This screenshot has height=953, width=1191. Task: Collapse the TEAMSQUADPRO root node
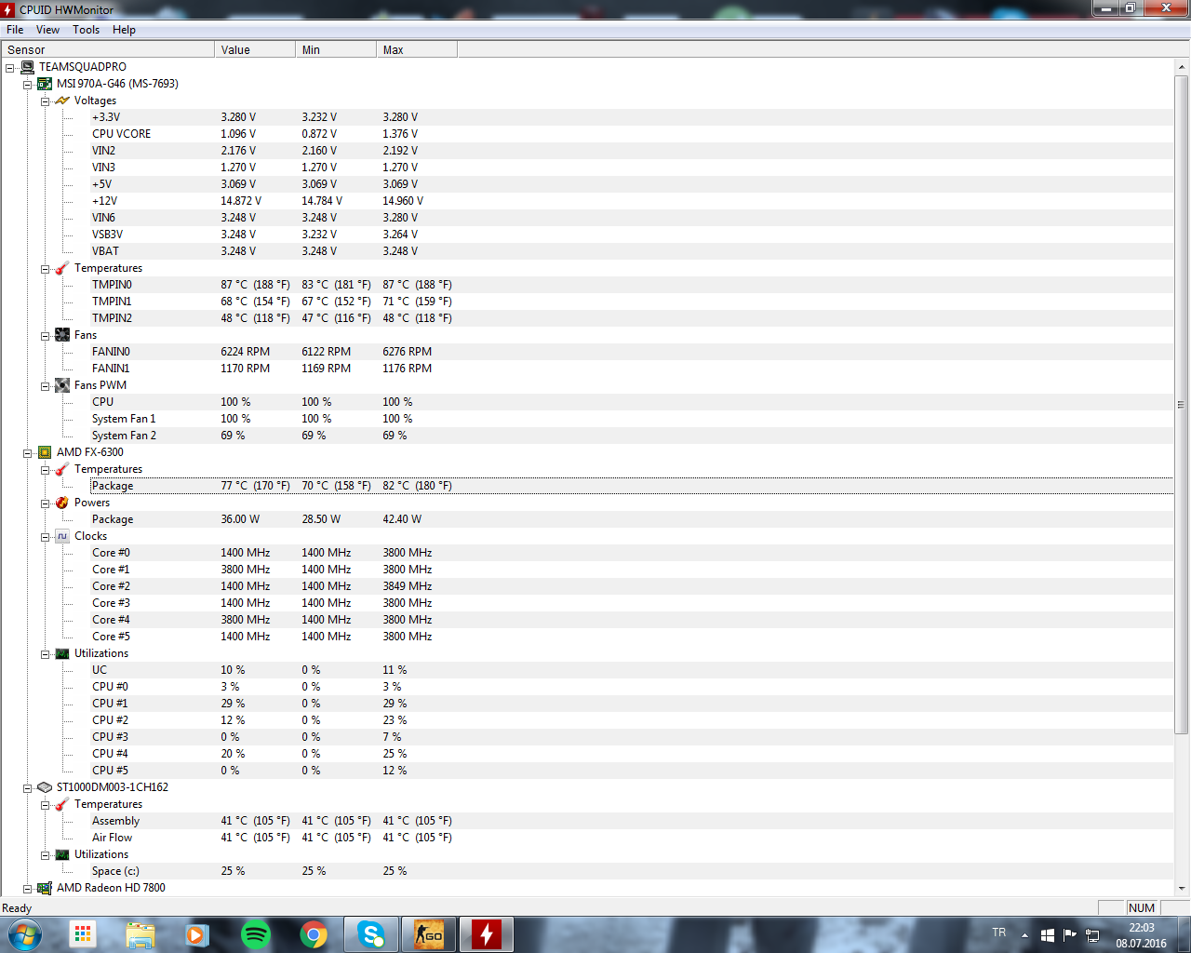(9, 68)
